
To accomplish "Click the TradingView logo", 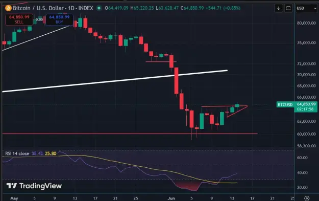I will [34, 186].
